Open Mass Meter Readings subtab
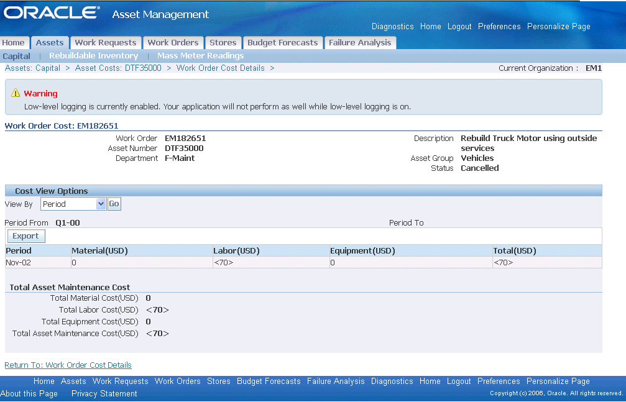This screenshot has width=626, height=402. click(x=200, y=56)
